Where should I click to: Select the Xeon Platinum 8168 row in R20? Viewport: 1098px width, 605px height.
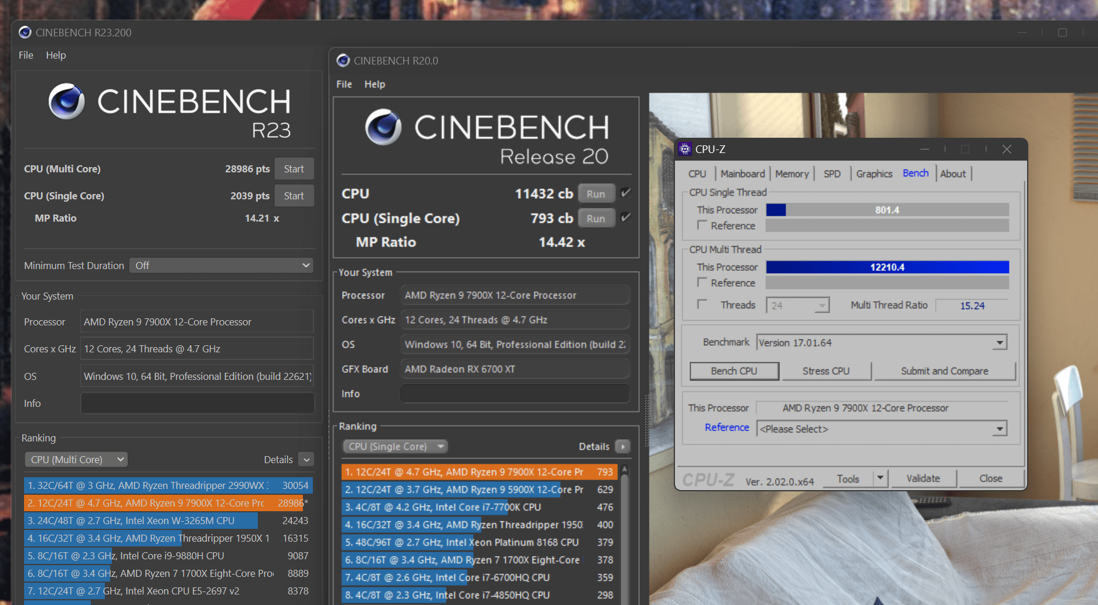[479, 542]
